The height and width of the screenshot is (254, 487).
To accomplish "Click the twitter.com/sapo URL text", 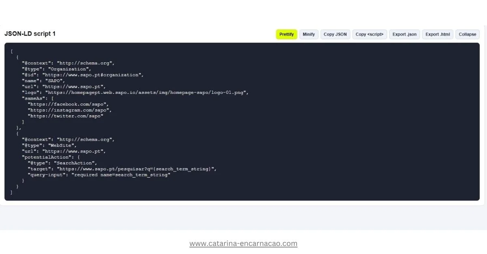I will click(65, 116).
